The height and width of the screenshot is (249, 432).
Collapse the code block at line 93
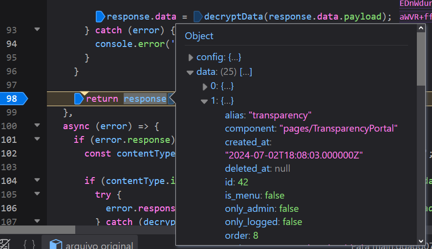[x=37, y=29]
